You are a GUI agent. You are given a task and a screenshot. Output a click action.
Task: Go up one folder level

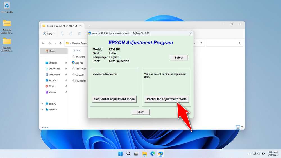60,43
